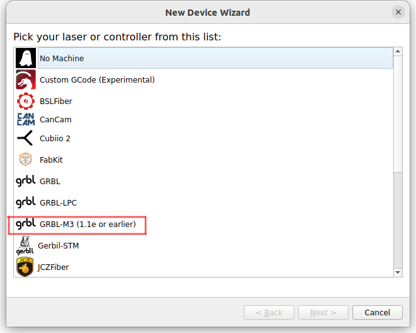Click the Cancel button
Screen dimensions: 416x333
[x=378, y=313]
